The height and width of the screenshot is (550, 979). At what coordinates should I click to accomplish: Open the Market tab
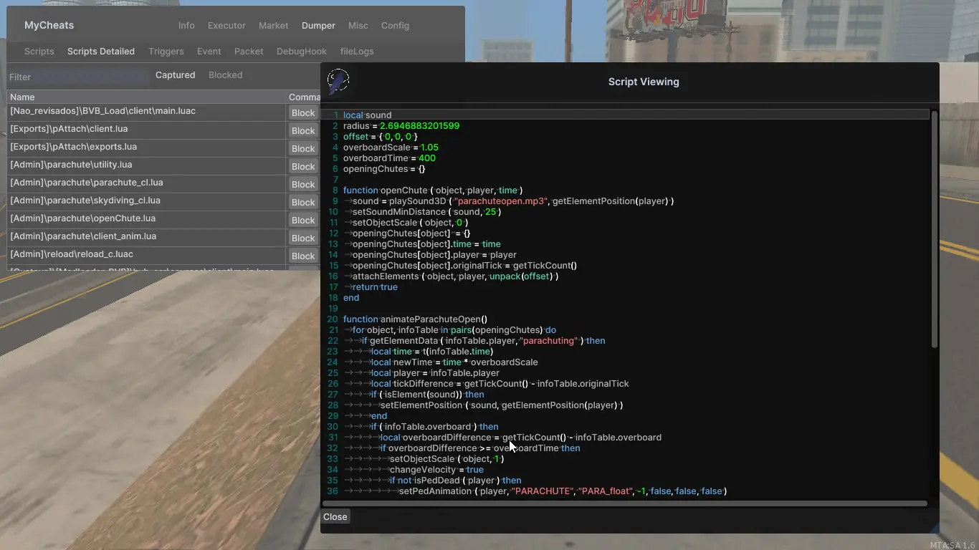pos(273,25)
